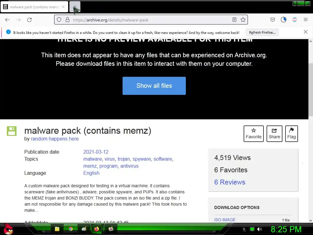This screenshot has width=313, height=235.
Task: Add item to Favorites
Action: (253, 134)
